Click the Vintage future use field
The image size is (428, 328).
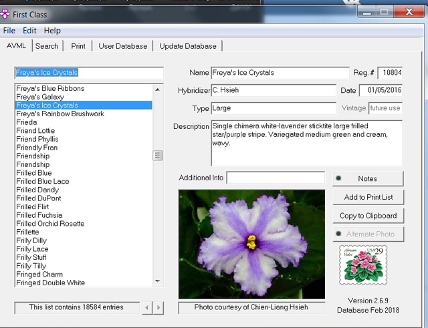385,108
